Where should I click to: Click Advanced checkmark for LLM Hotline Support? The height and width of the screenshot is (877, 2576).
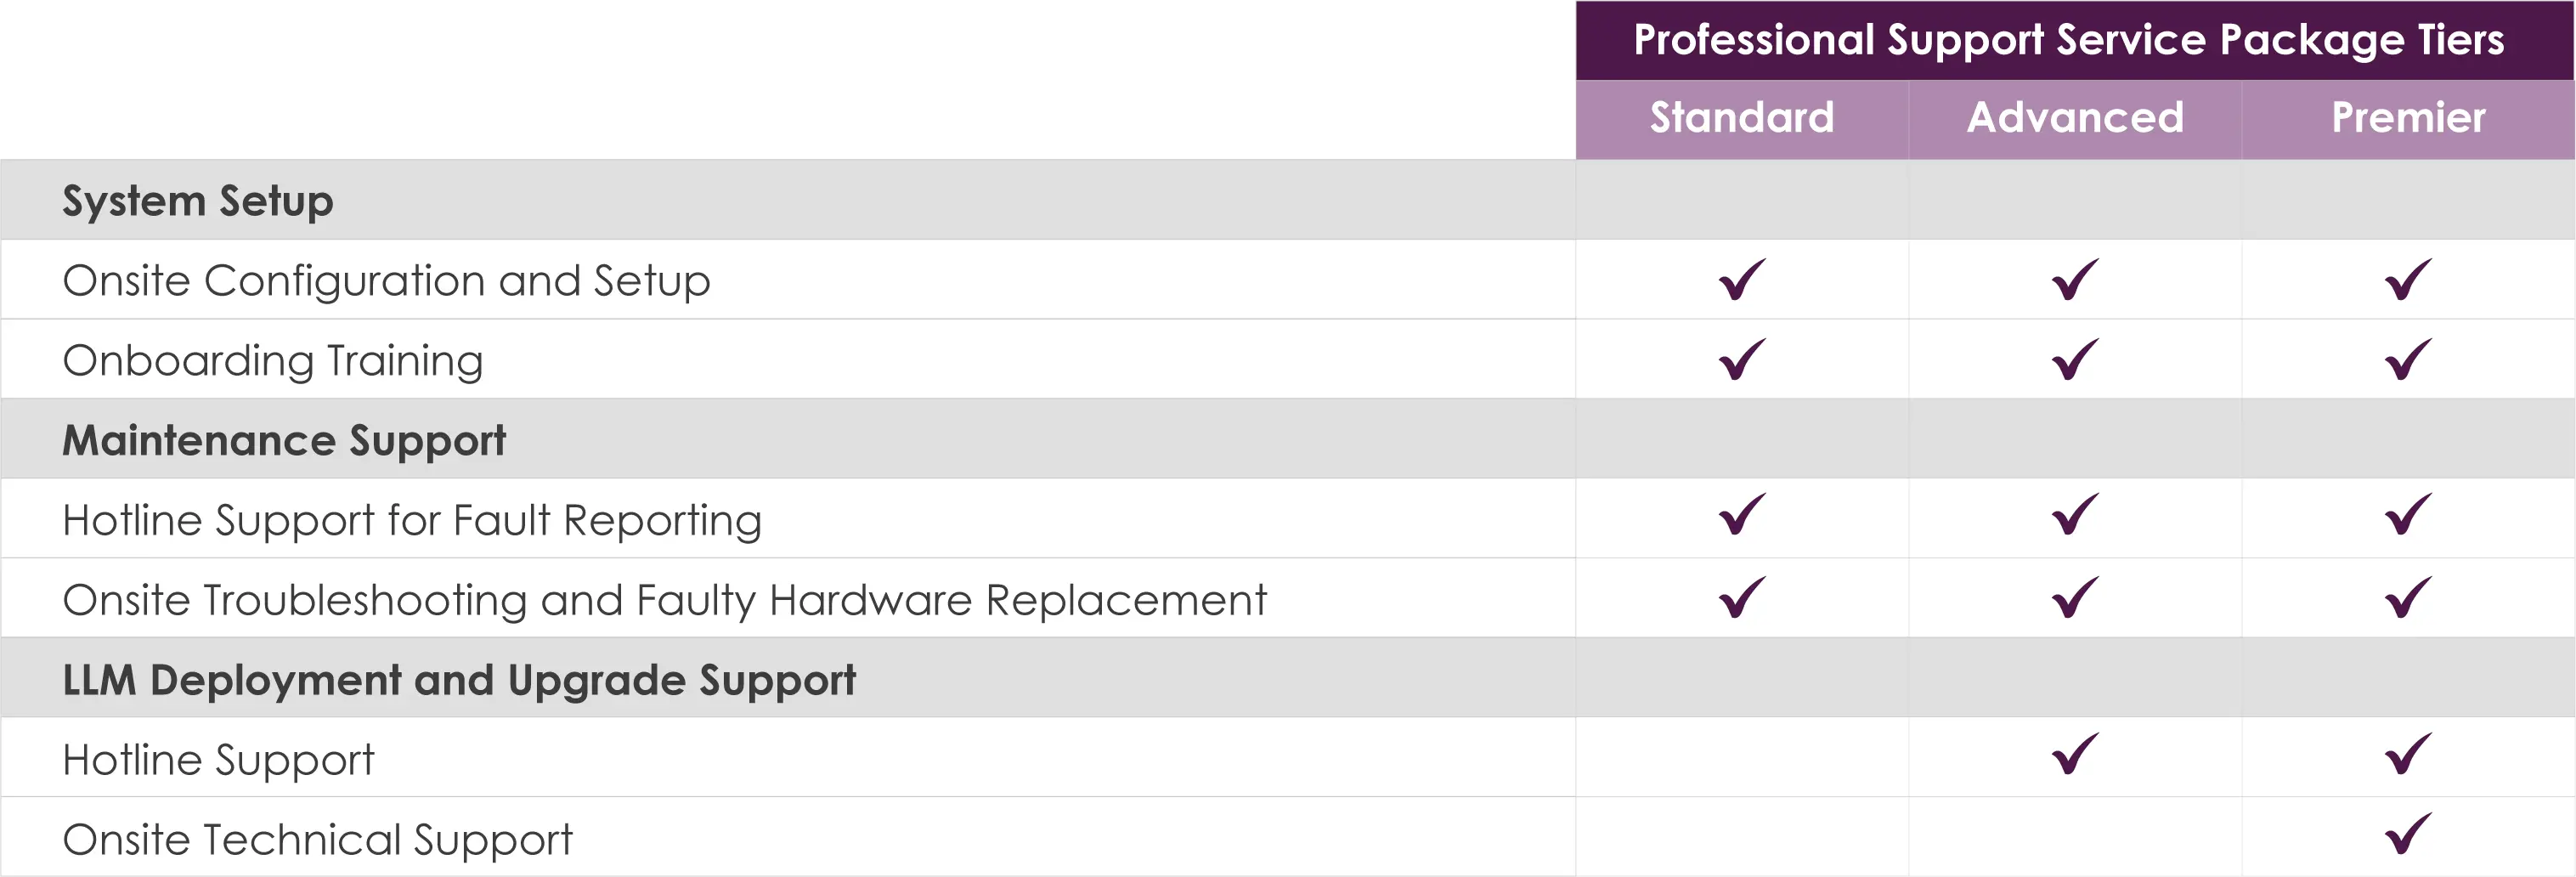coord(2075,754)
